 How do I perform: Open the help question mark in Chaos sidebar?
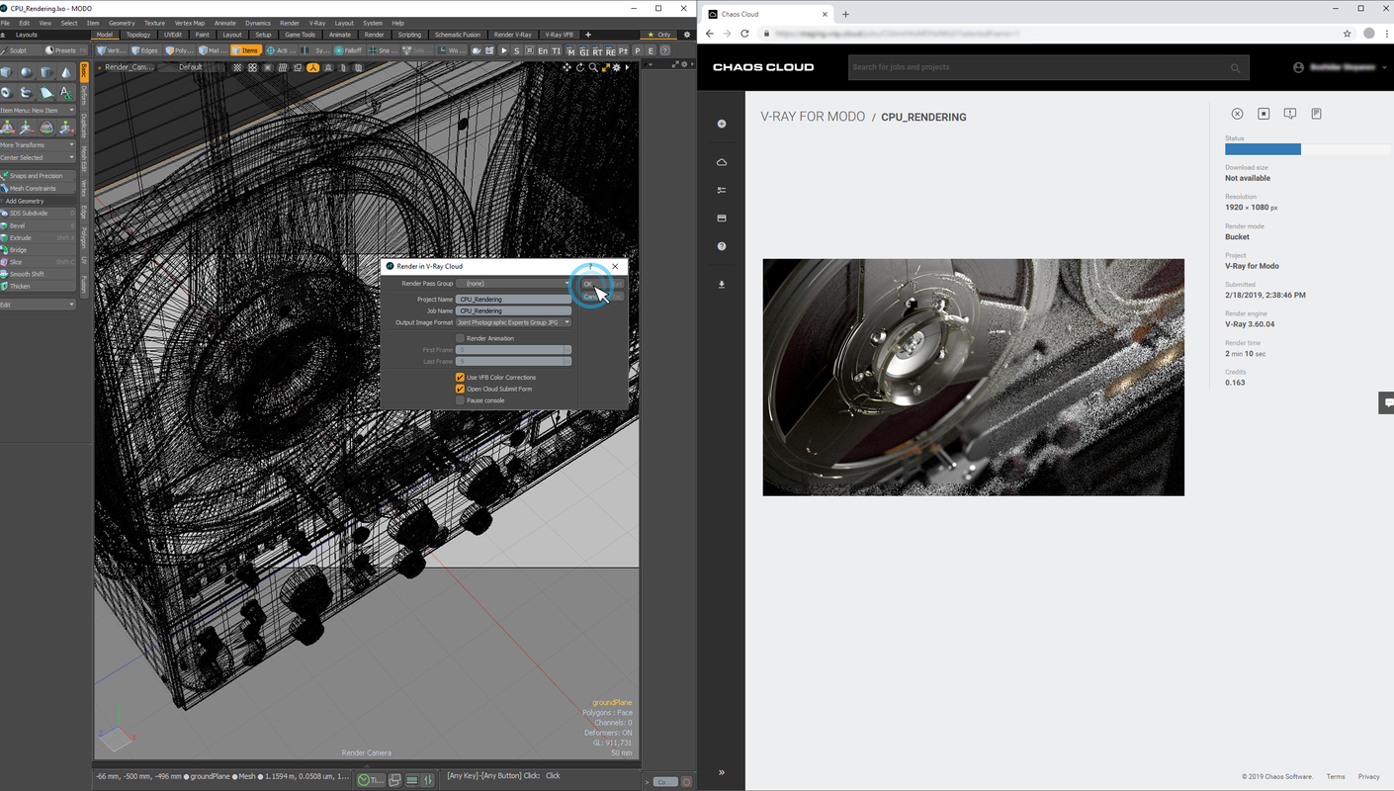pyautogui.click(x=722, y=246)
